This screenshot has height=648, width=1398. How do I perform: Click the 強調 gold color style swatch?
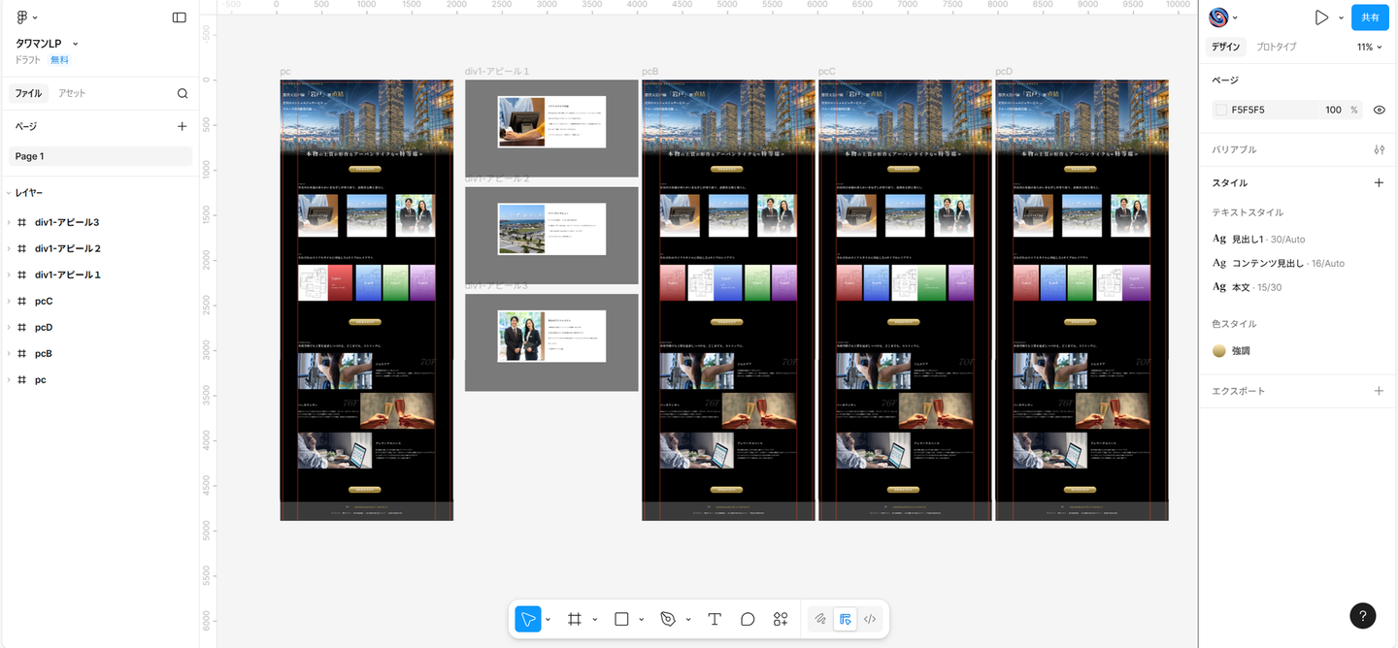[x=1219, y=350]
